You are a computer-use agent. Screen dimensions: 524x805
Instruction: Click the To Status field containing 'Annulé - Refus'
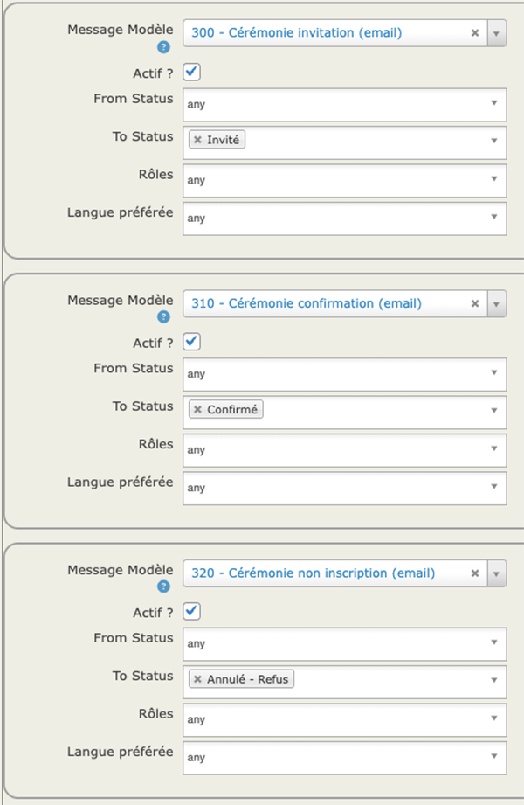393,680
